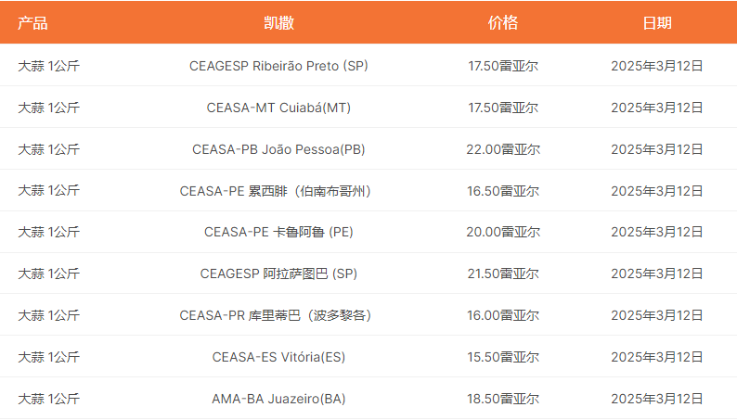Viewport: 737px width, 420px height.
Task: Highlight the 21.50雷亚尔 price cell
Action: (x=503, y=274)
